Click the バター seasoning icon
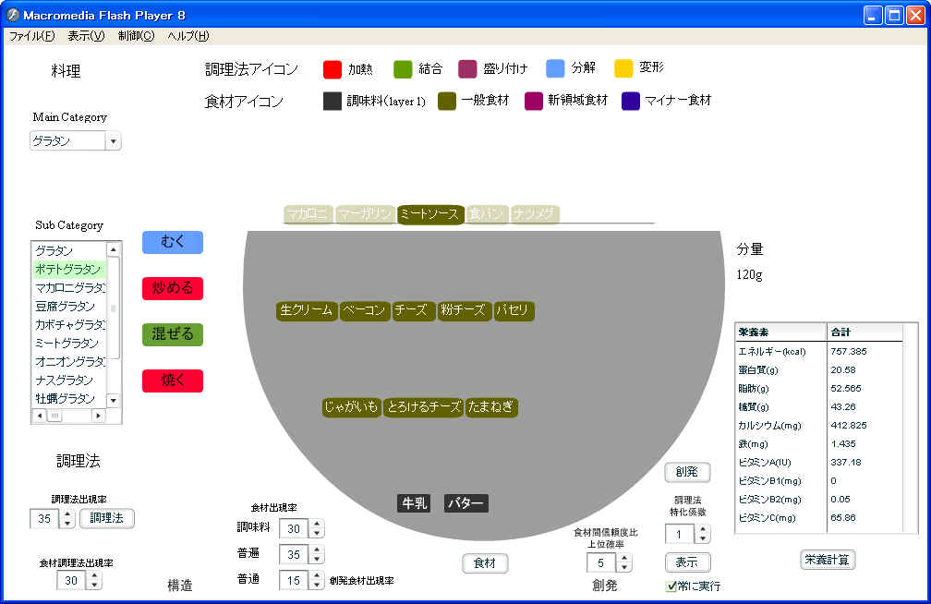Viewport: 931px width, 604px height. 465,503
